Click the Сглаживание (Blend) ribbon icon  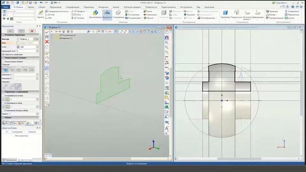[x=118, y=14]
